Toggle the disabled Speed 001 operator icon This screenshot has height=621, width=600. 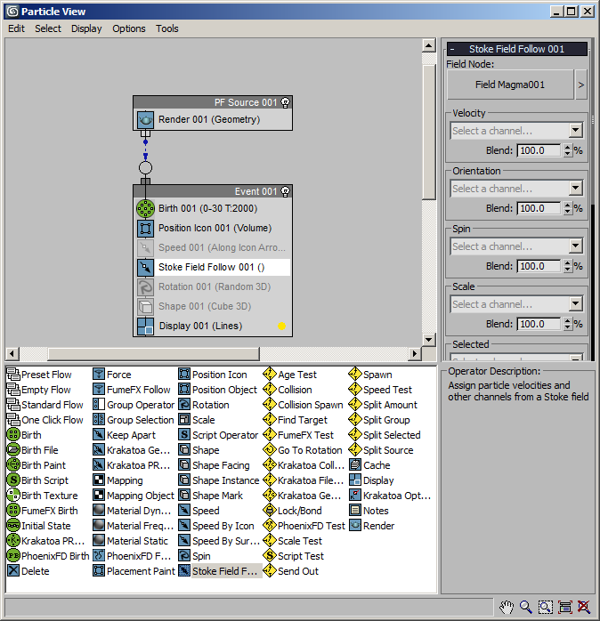[x=145, y=248]
